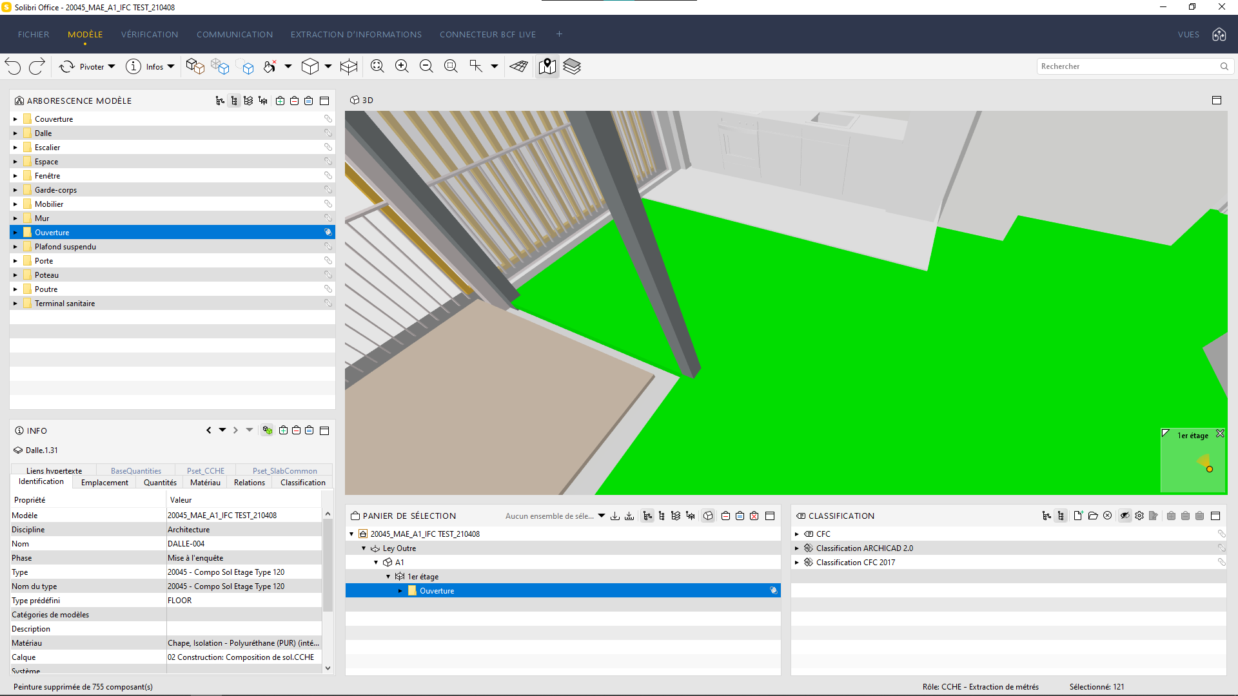Open the Pset_CCHE property tab
The image size is (1238, 696).
[x=206, y=471]
